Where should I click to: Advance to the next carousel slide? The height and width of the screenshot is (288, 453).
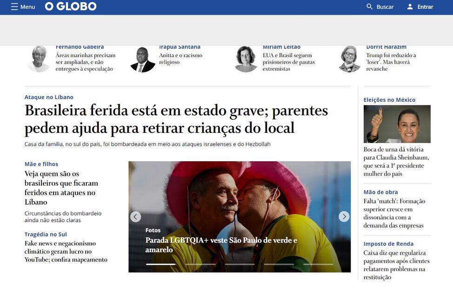click(344, 216)
